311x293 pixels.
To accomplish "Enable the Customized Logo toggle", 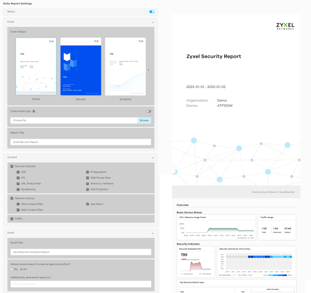I will coord(149,111).
